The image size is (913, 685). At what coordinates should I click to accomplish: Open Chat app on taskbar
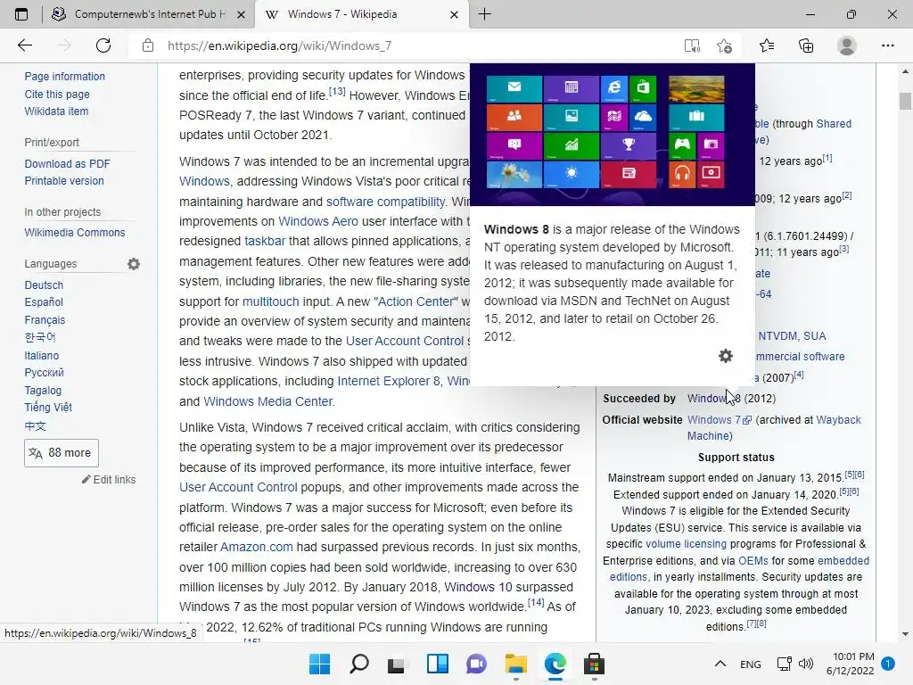click(x=476, y=664)
